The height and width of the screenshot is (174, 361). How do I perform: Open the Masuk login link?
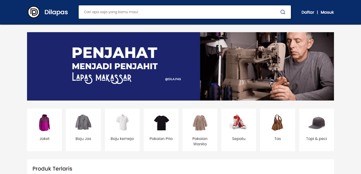327,12
